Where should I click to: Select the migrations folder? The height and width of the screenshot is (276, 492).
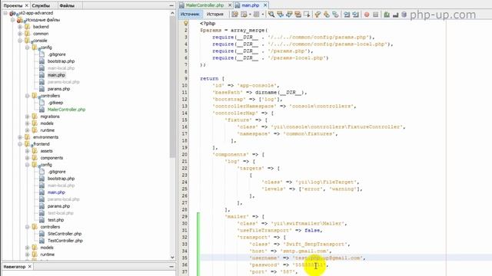[49, 117]
